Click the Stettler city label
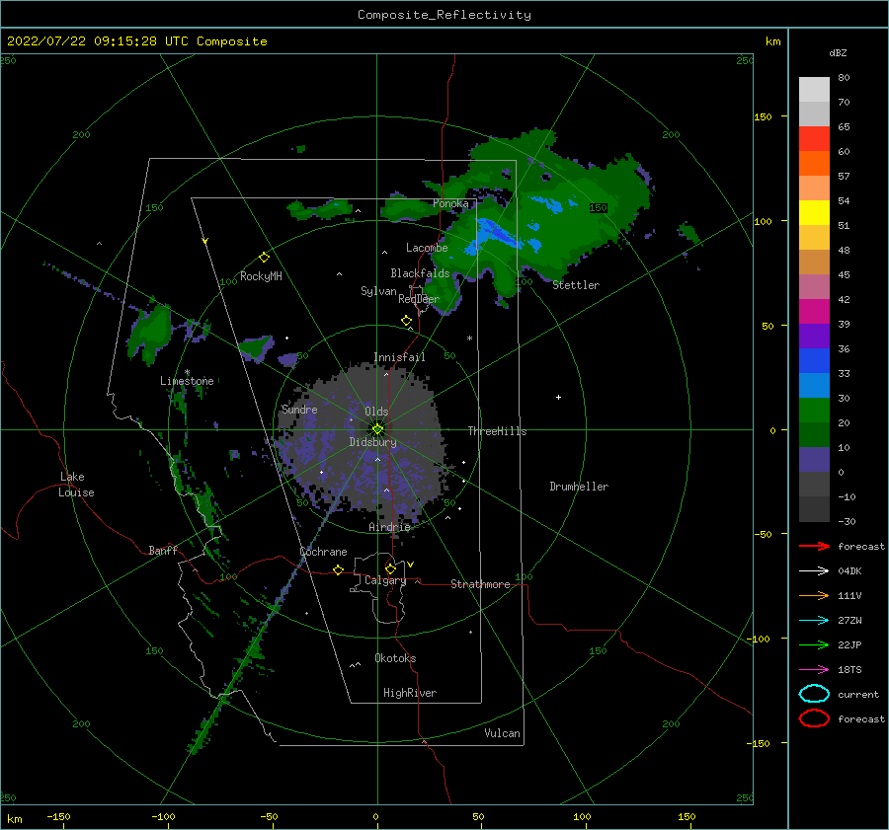The height and width of the screenshot is (830, 889). pos(576,285)
